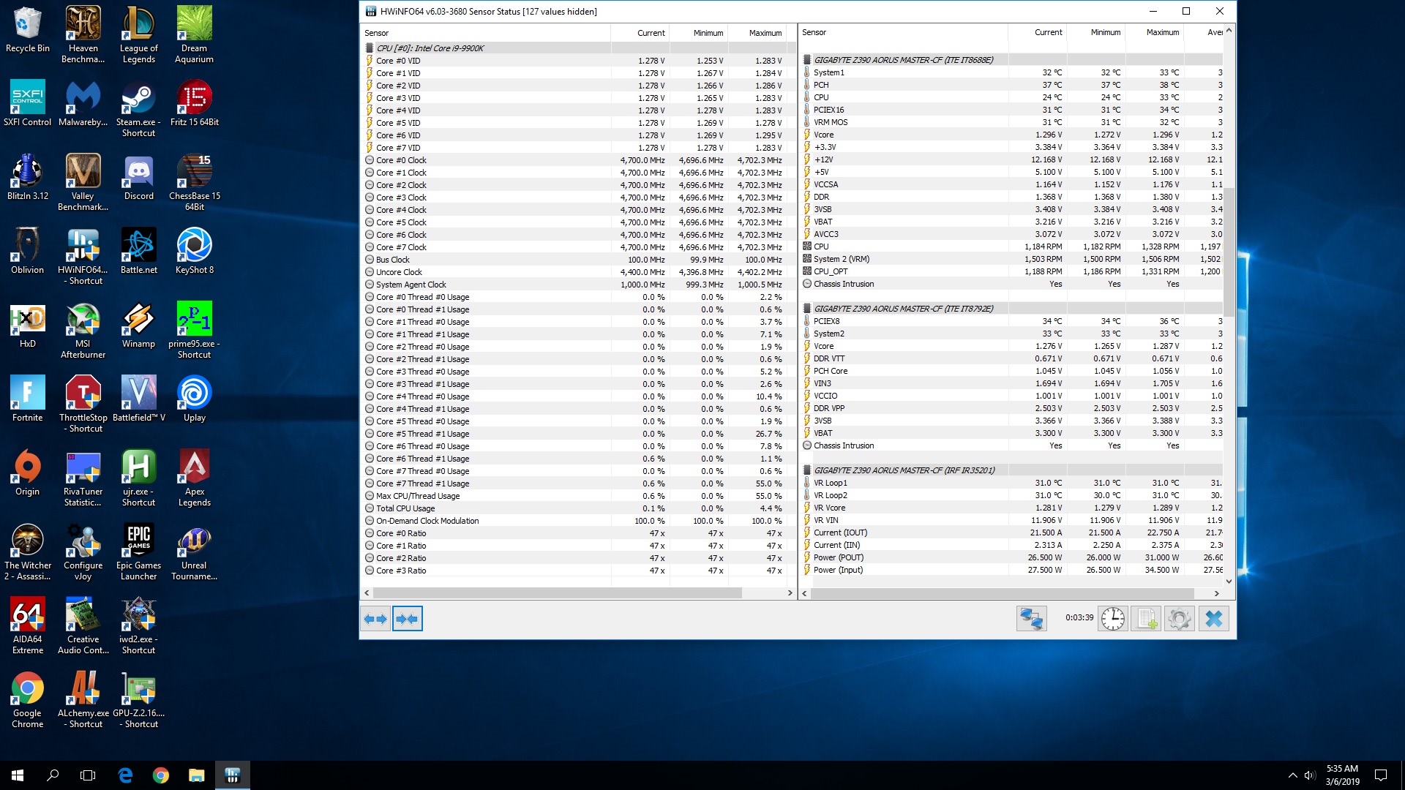Select the ITE IT8792E sensor group header
The height and width of the screenshot is (790, 1405).
(1011, 309)
